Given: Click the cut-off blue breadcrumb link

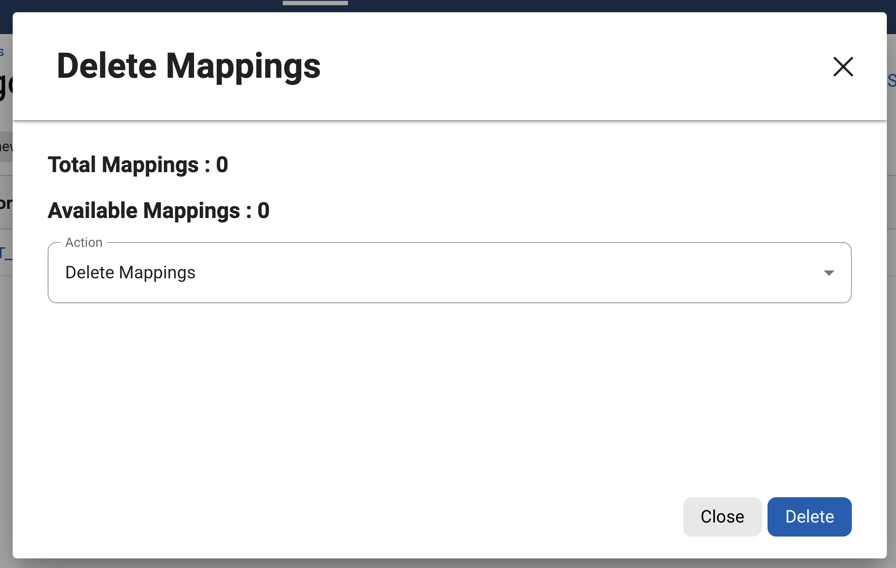Looking at the screenshot, I should [2, 52].
